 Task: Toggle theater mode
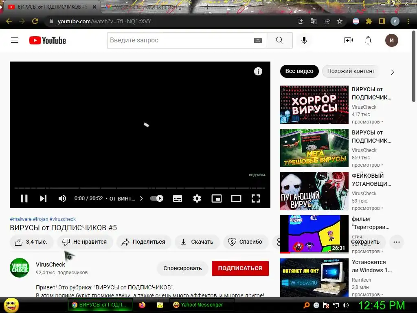[236, 198]
